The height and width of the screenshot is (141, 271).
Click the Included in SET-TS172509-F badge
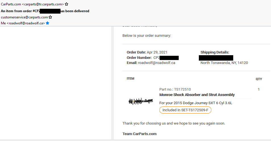[185, 110]
